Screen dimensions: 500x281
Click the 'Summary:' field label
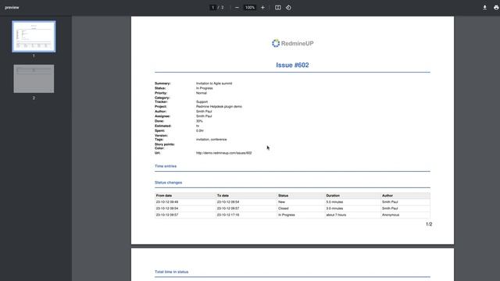(x=162, y=84)
